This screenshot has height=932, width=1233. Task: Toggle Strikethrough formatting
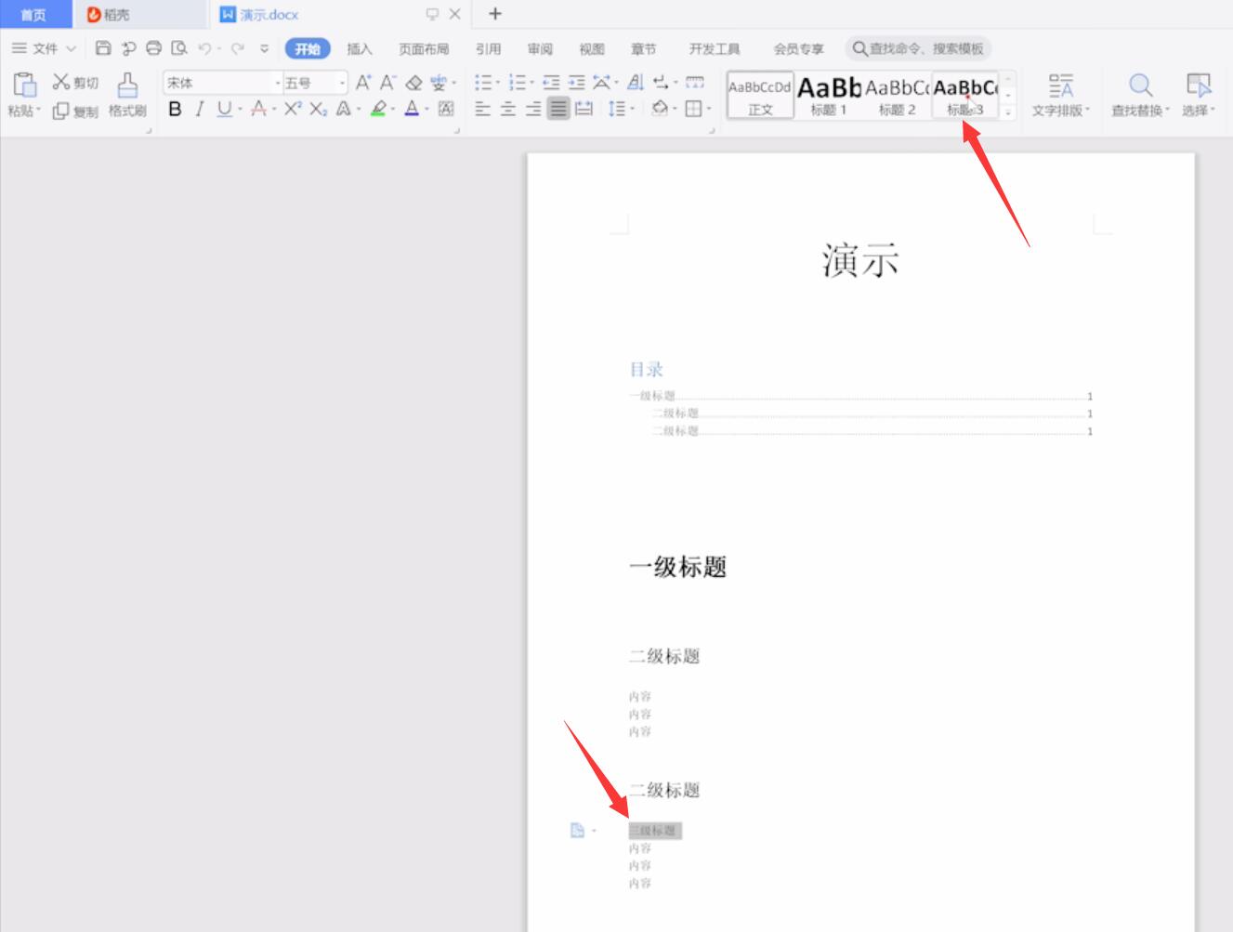point(258,109)
